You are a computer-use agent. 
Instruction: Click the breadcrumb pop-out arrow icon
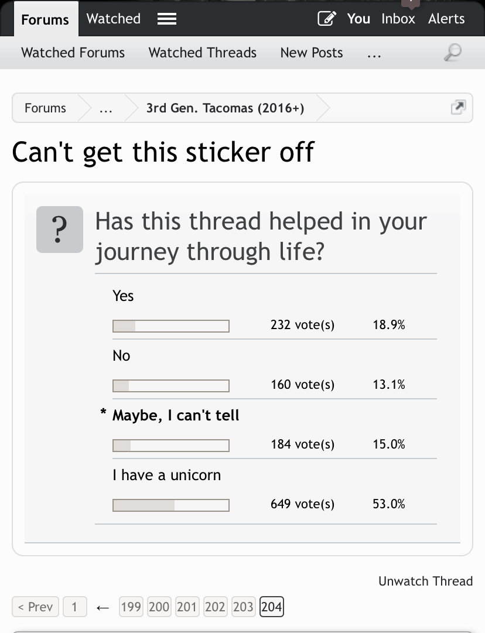pyautogui.click(x=458, y=107)
